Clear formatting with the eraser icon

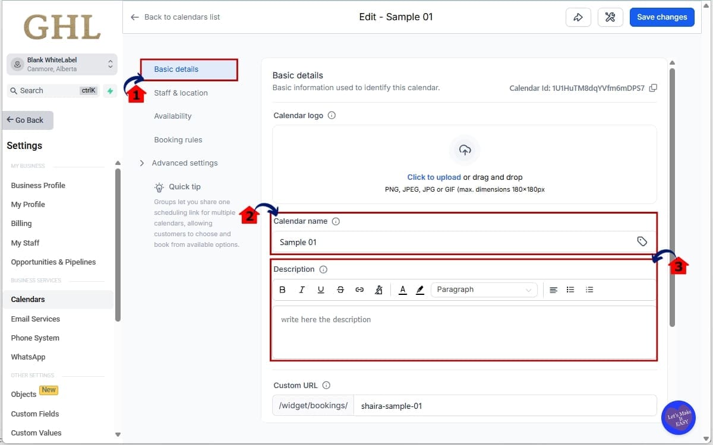tap(378, 290)
